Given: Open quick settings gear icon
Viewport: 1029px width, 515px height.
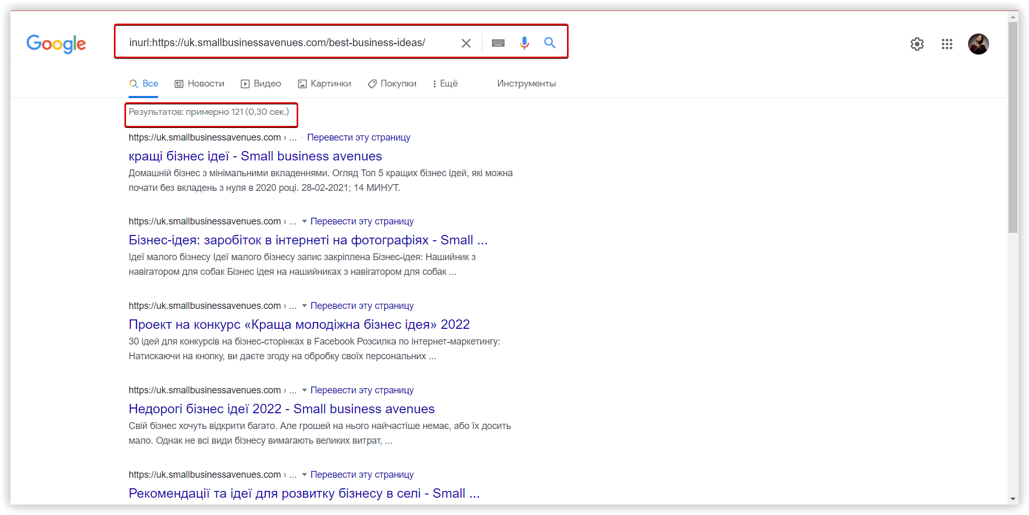Looking at the screenshot, I should click(917, 44).
